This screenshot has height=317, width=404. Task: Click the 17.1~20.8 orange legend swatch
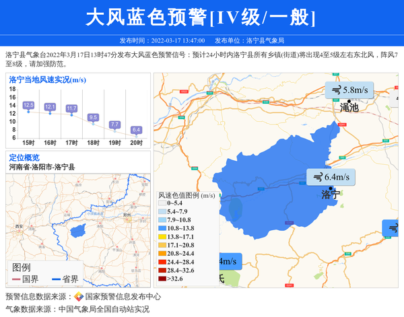tap(162, 246)
